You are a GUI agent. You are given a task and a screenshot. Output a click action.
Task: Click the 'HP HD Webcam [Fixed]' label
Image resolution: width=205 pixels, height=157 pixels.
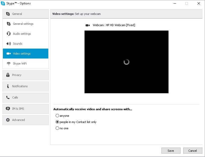[120, 25]
